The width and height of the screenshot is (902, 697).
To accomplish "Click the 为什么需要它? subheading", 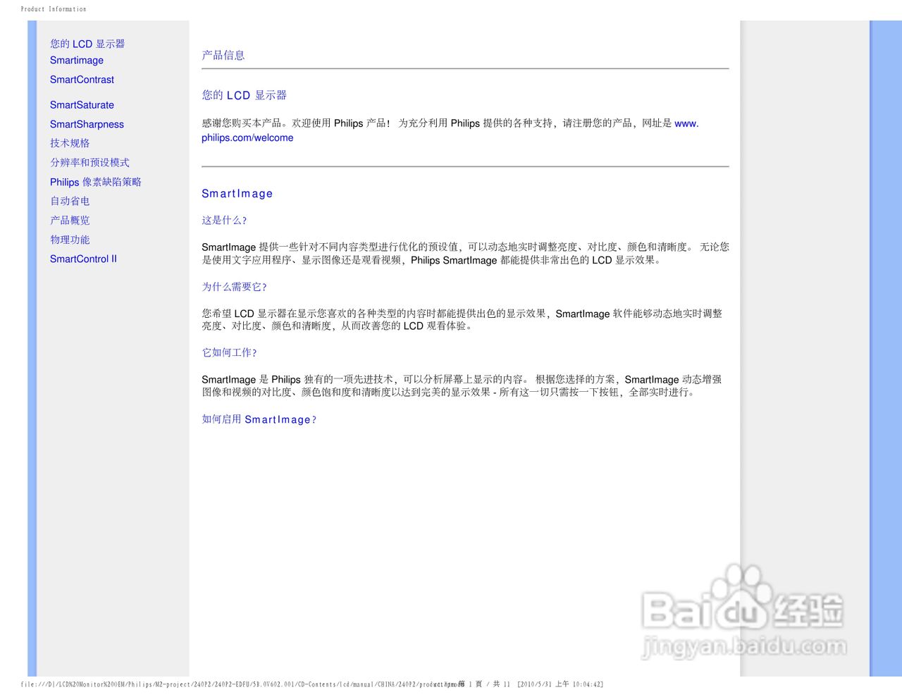I will pos(234,287).
